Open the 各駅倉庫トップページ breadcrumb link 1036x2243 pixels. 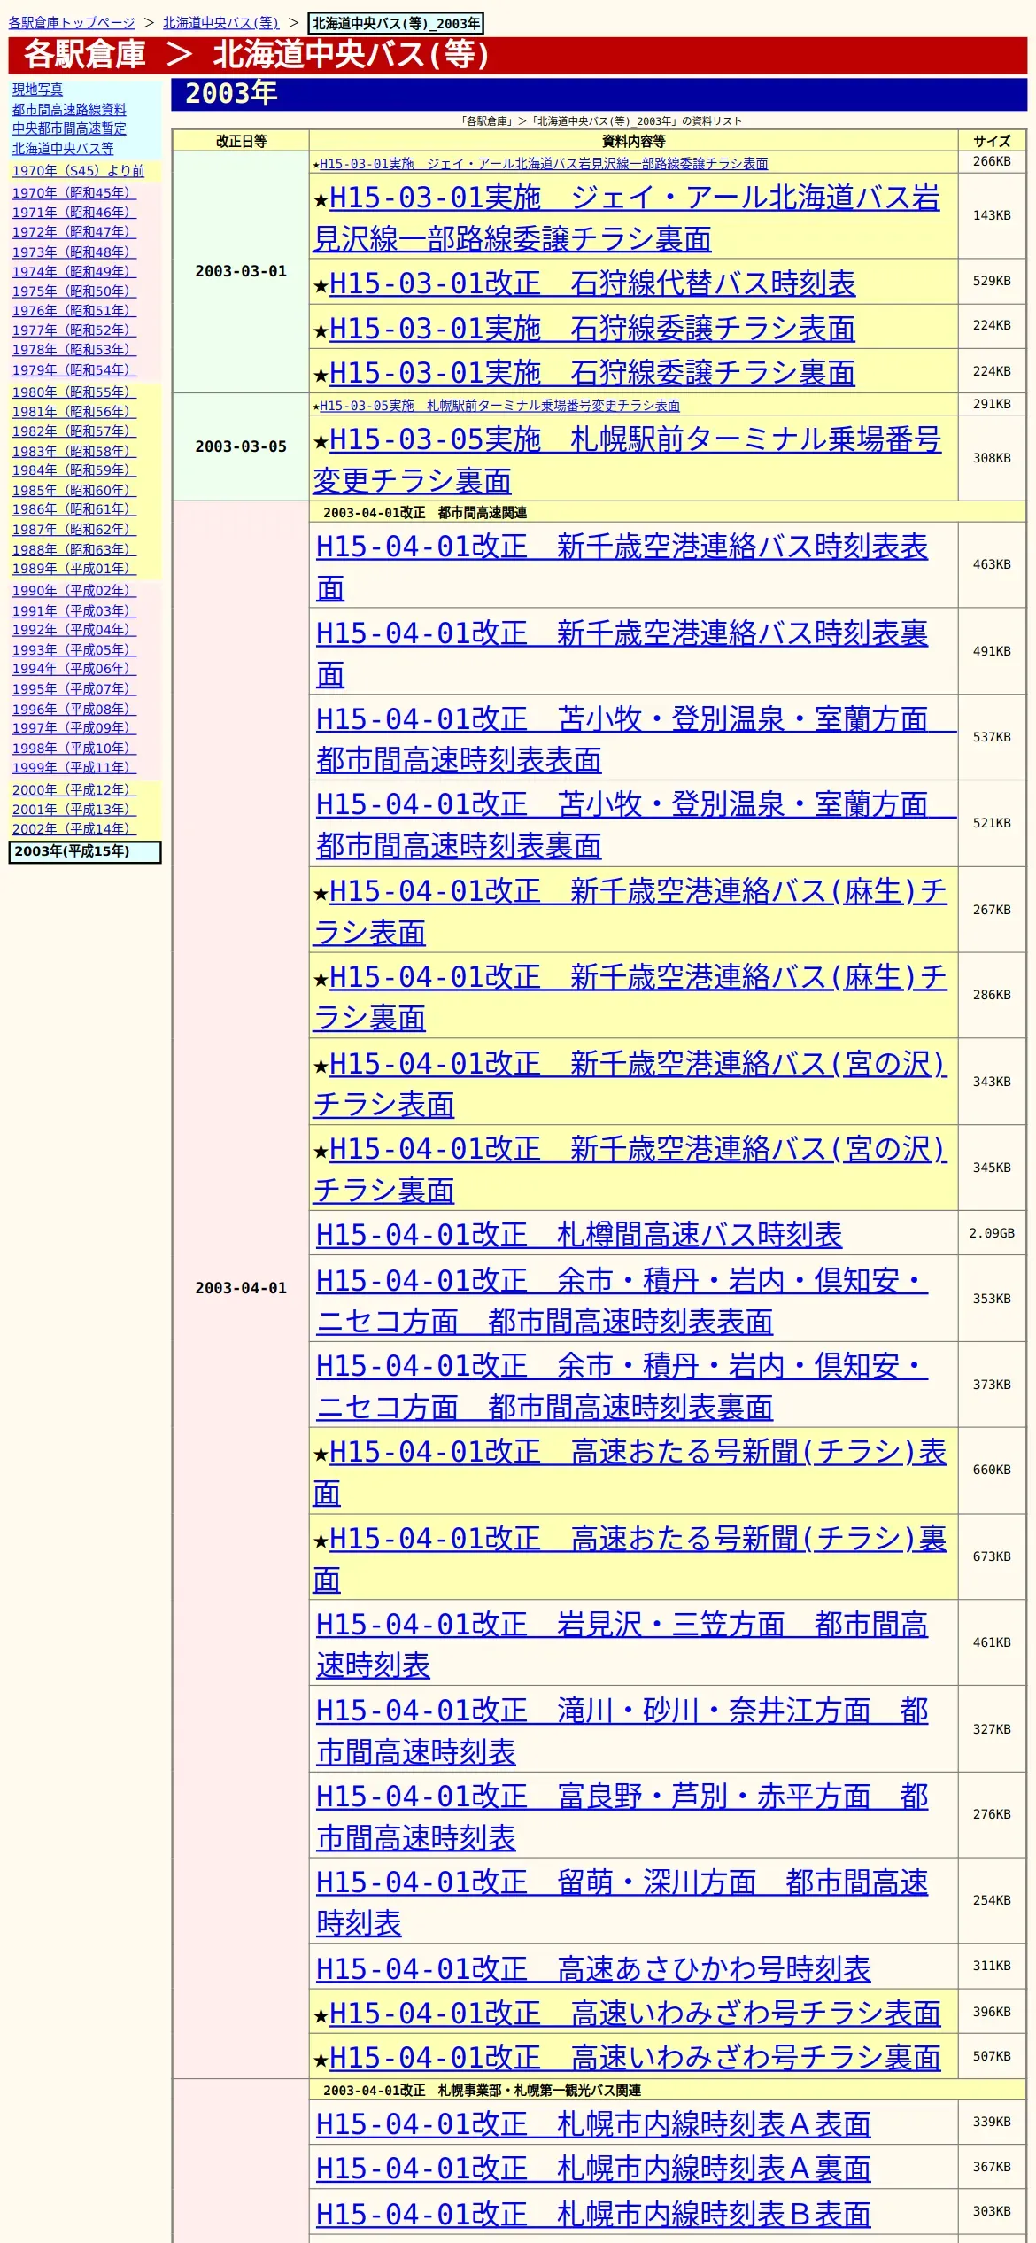tap(72, 23)
